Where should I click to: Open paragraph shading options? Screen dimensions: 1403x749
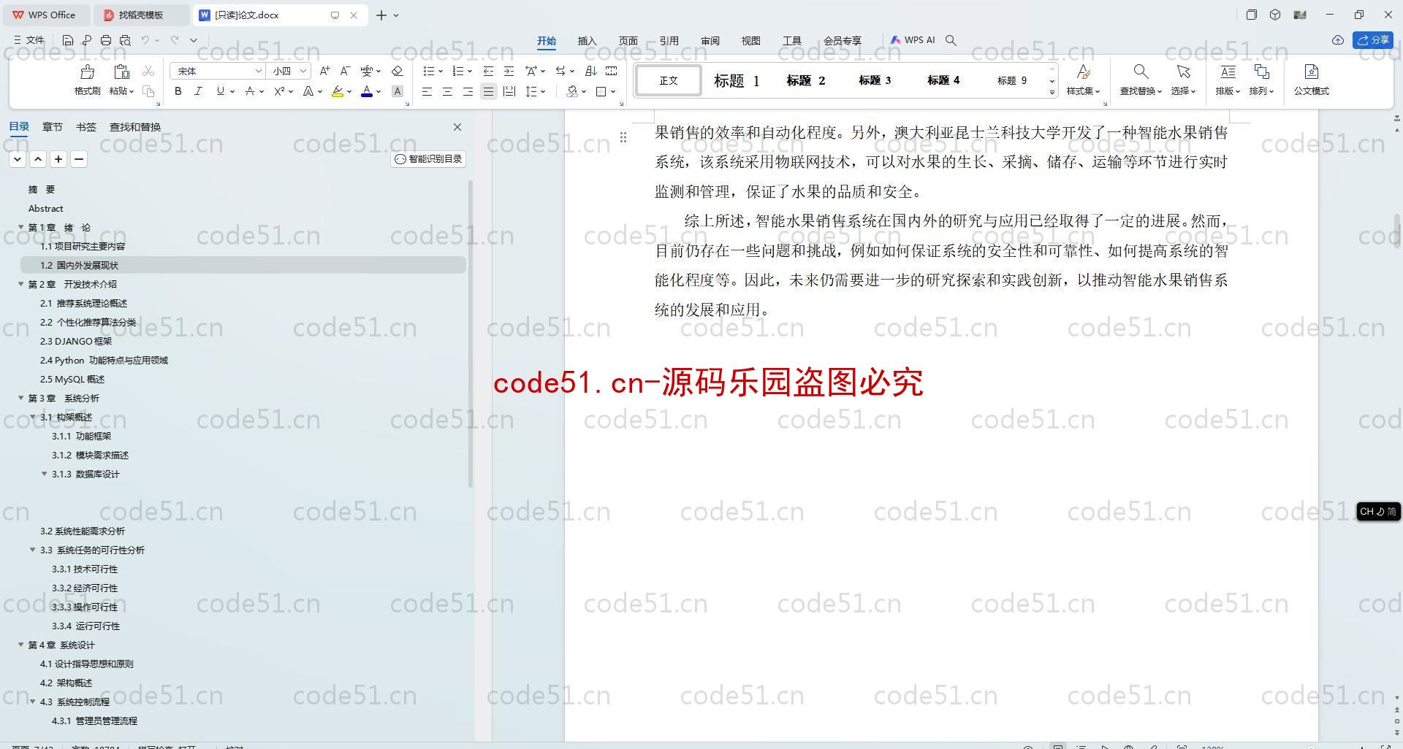(x=577, y=91)
